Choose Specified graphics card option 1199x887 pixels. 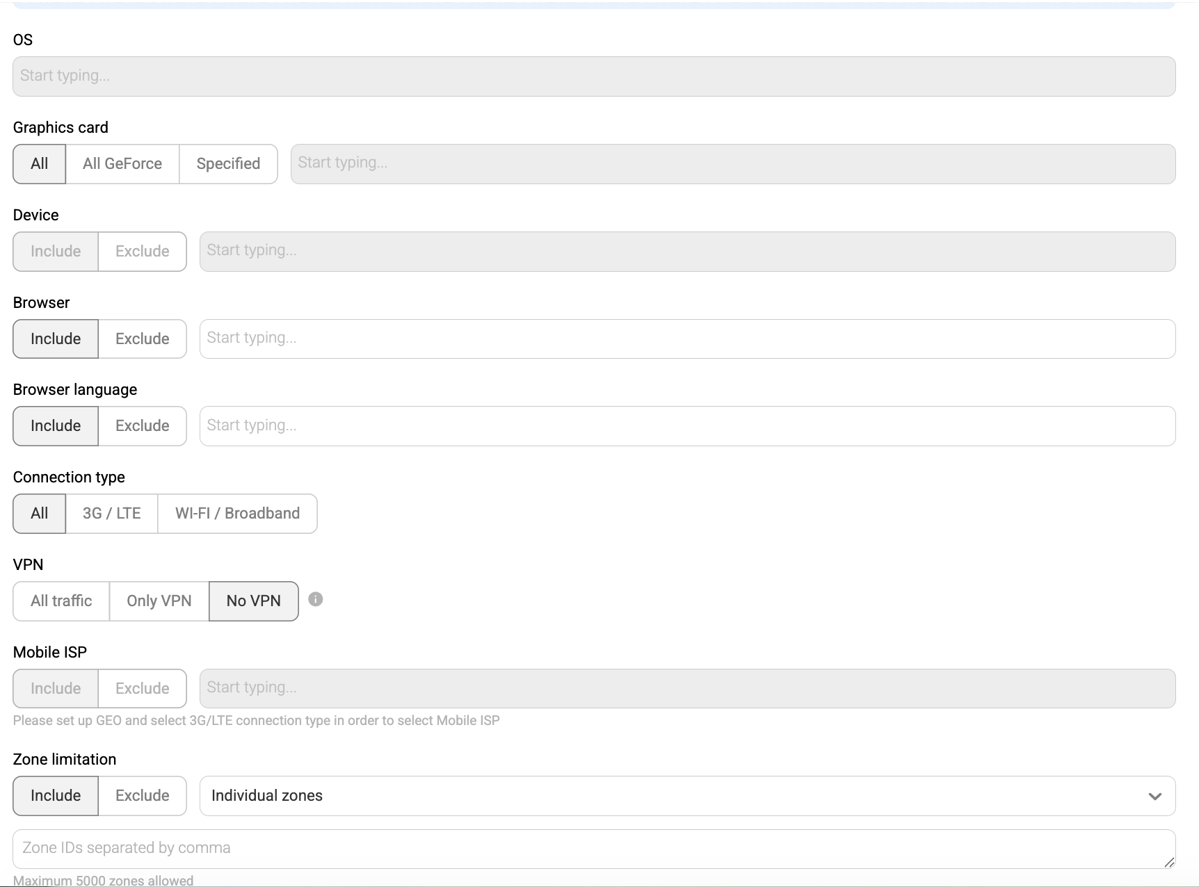(228, 164)
